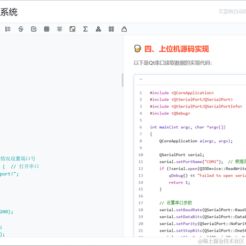Collapse the code block with the arrow

[x=141, y=80]
